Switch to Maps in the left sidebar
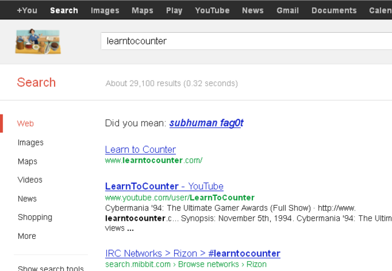 click(27, 161)
